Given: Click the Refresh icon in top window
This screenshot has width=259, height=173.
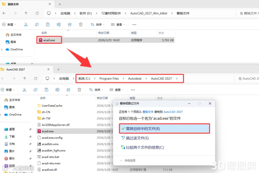Looking at the screenshot, I should (x=37, y=13).
